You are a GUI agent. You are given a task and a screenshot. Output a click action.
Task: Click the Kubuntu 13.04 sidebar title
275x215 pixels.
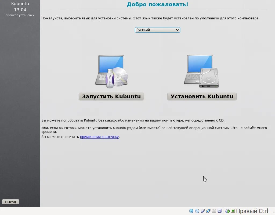(20, 6)
